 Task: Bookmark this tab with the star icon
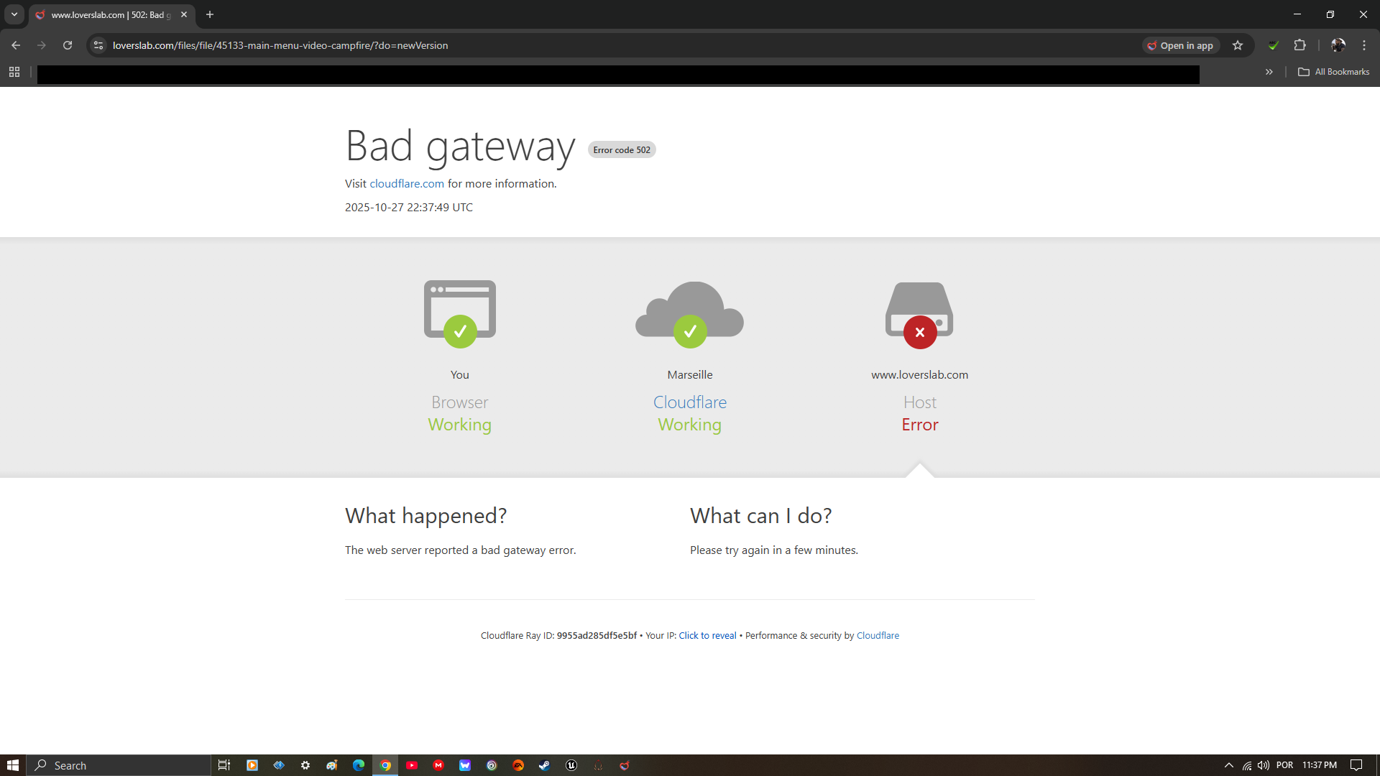[1238, 45]
